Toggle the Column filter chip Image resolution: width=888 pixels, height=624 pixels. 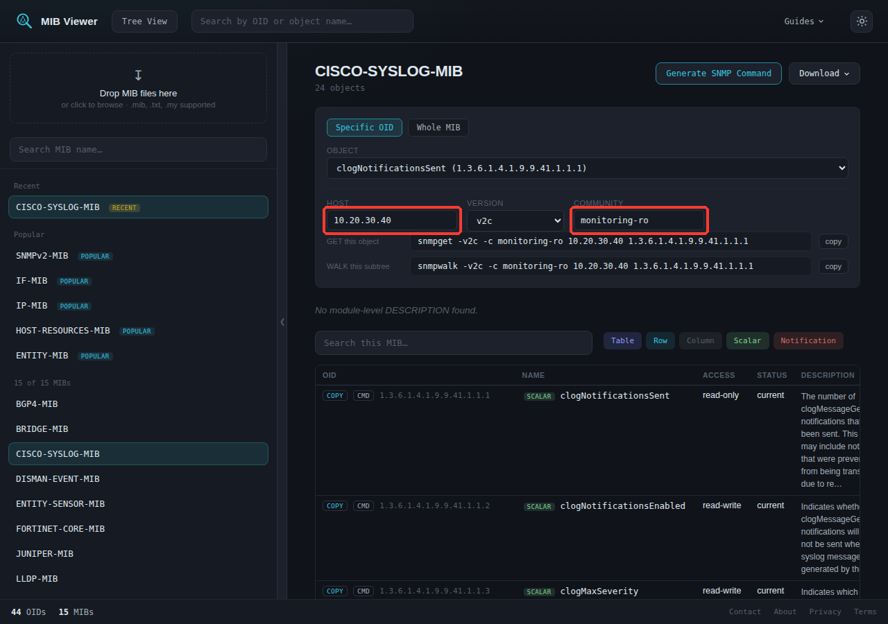coord(701,340)
